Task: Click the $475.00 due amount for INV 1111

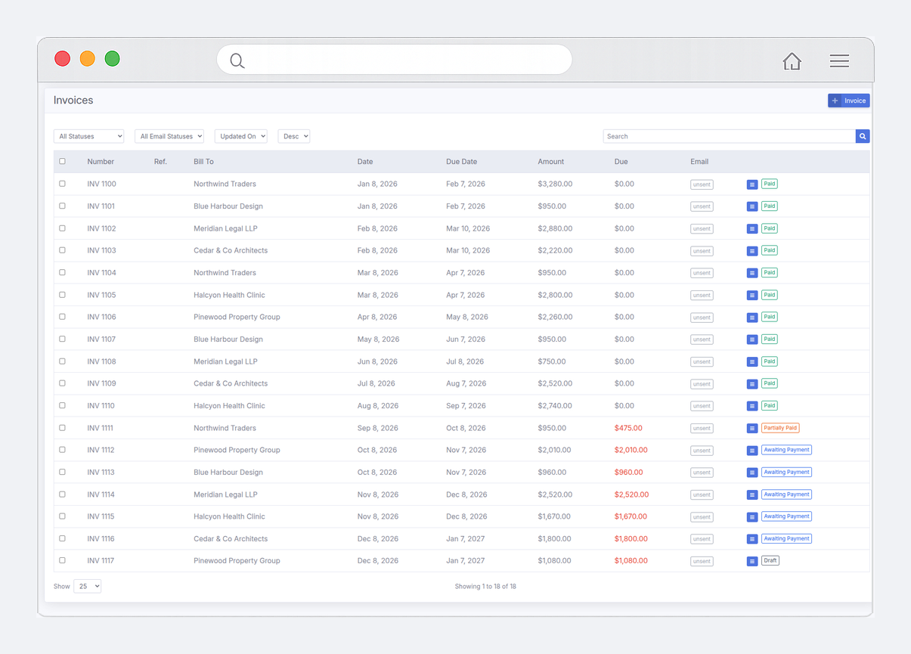Action: [x=628, y=428]
